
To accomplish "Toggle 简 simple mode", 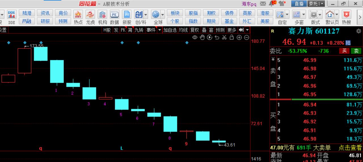I will 130,30.
